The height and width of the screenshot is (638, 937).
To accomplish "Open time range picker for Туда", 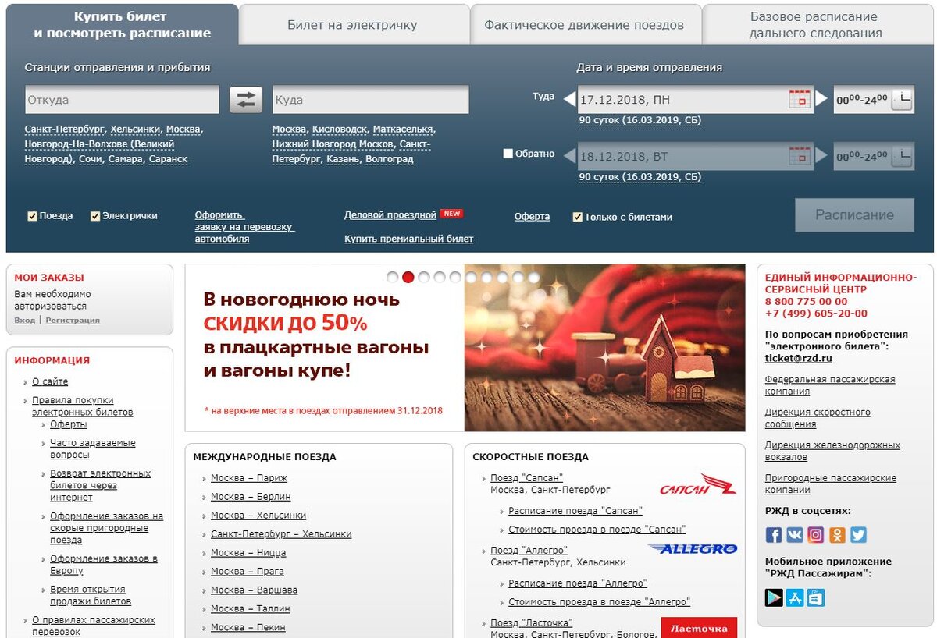I will coord(902,100).
